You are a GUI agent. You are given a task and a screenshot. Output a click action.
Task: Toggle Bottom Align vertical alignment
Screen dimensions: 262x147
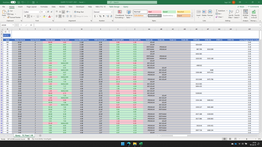(x=63, y=12)
